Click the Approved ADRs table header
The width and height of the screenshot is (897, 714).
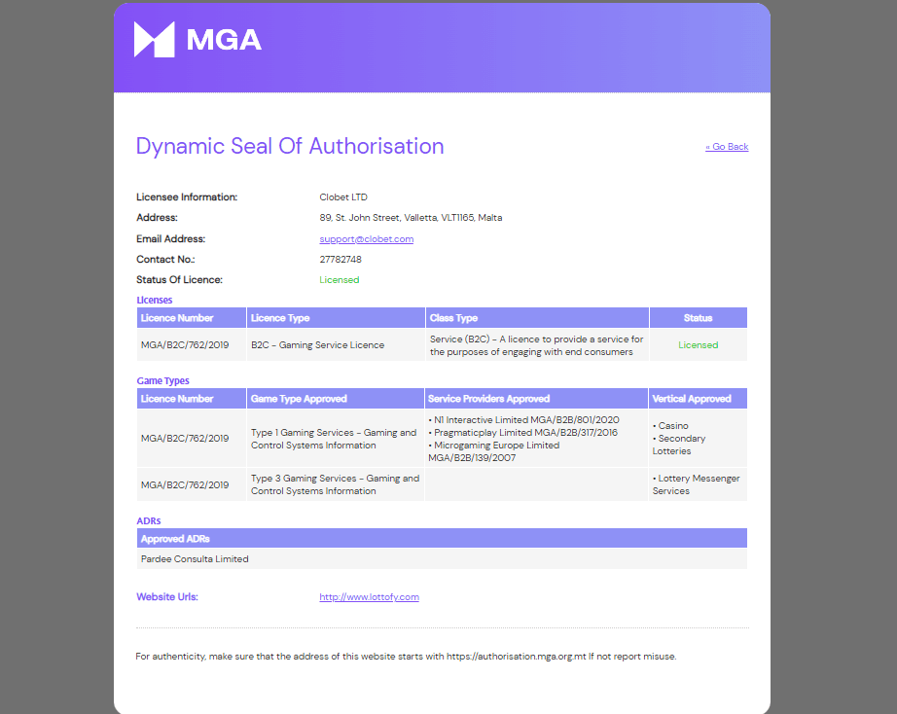443,538
